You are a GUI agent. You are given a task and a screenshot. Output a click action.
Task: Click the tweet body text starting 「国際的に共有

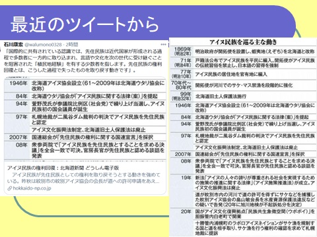pos(83,61)
